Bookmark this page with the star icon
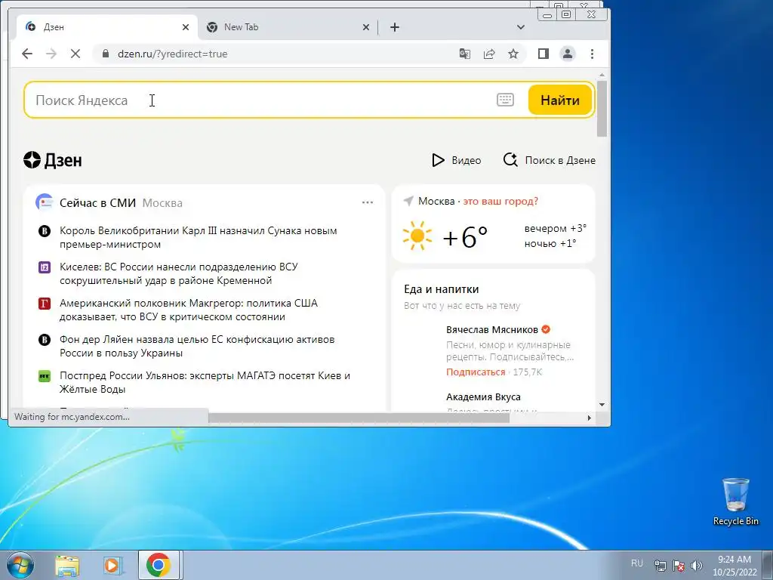 513,54
